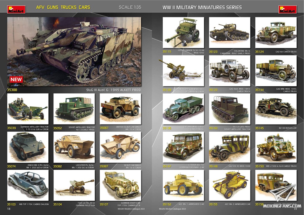This screenshot has height=215, width=304.
Task: Open the Soviet Artillery Tractor Ya-12 early picture
Action: pyautogui.click(x=74, y=109)
